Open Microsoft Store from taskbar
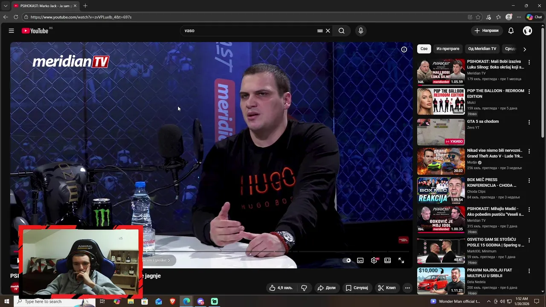Viewport: 546px width, 307px height. 145,301
